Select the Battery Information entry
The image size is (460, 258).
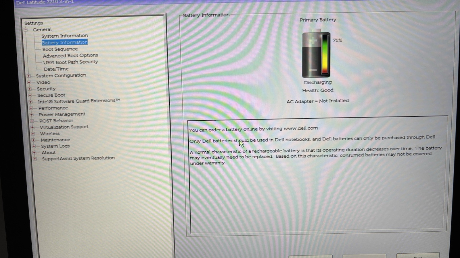(x=65, y=42)
